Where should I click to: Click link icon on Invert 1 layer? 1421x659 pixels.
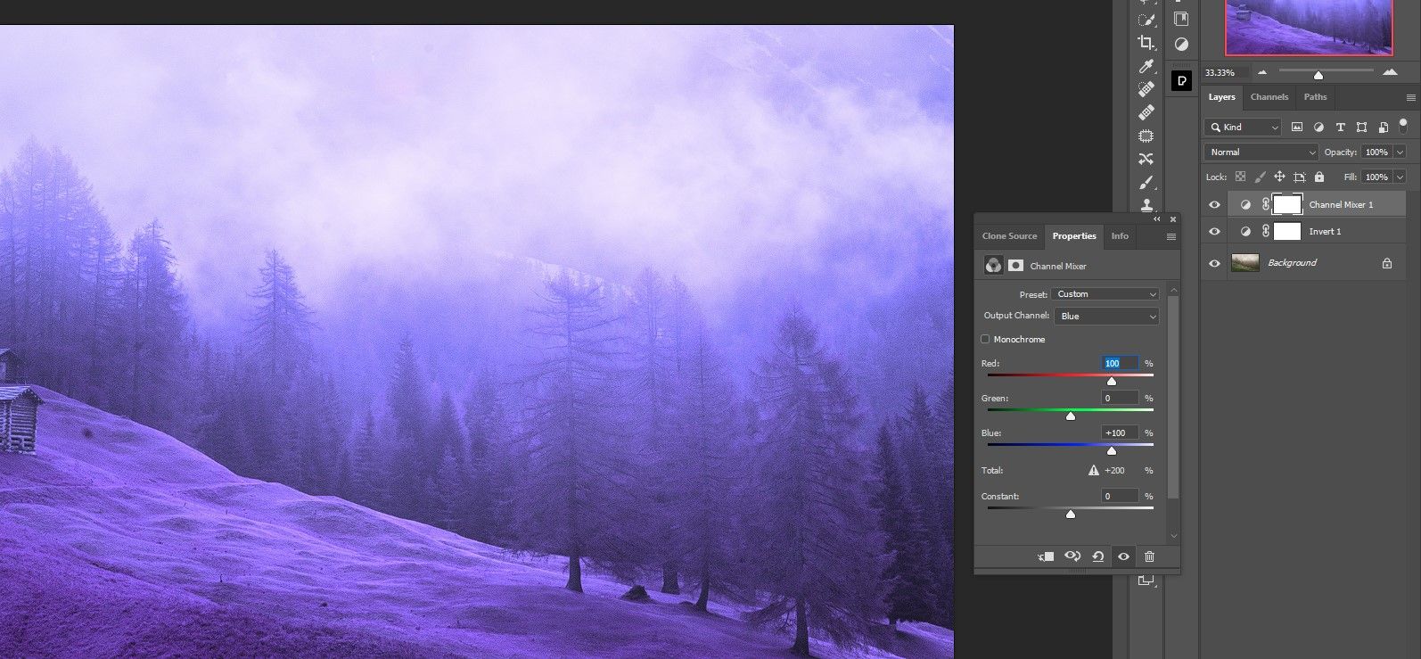click(1266, 231)
